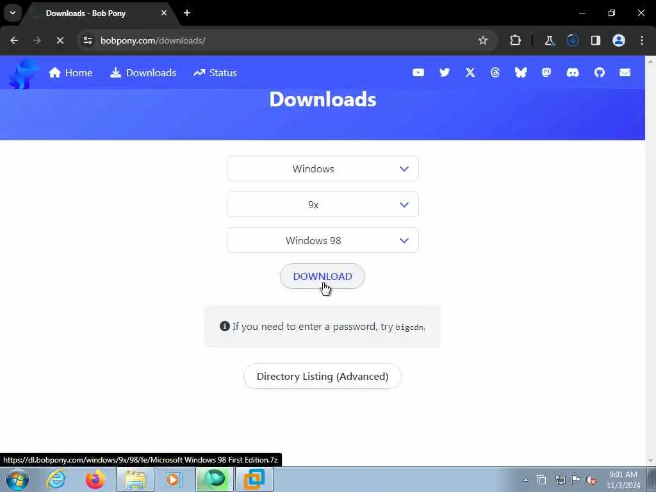Show hidden tray icons arrow
This screenshot has height=492, width=656.
(x=525, y=480)
